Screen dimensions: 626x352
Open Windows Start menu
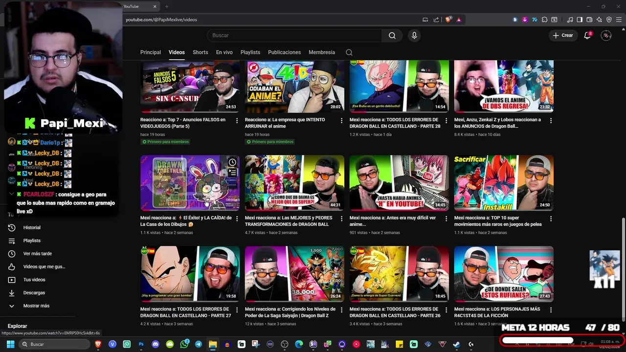pyautogui.click(x=10, y=344)
